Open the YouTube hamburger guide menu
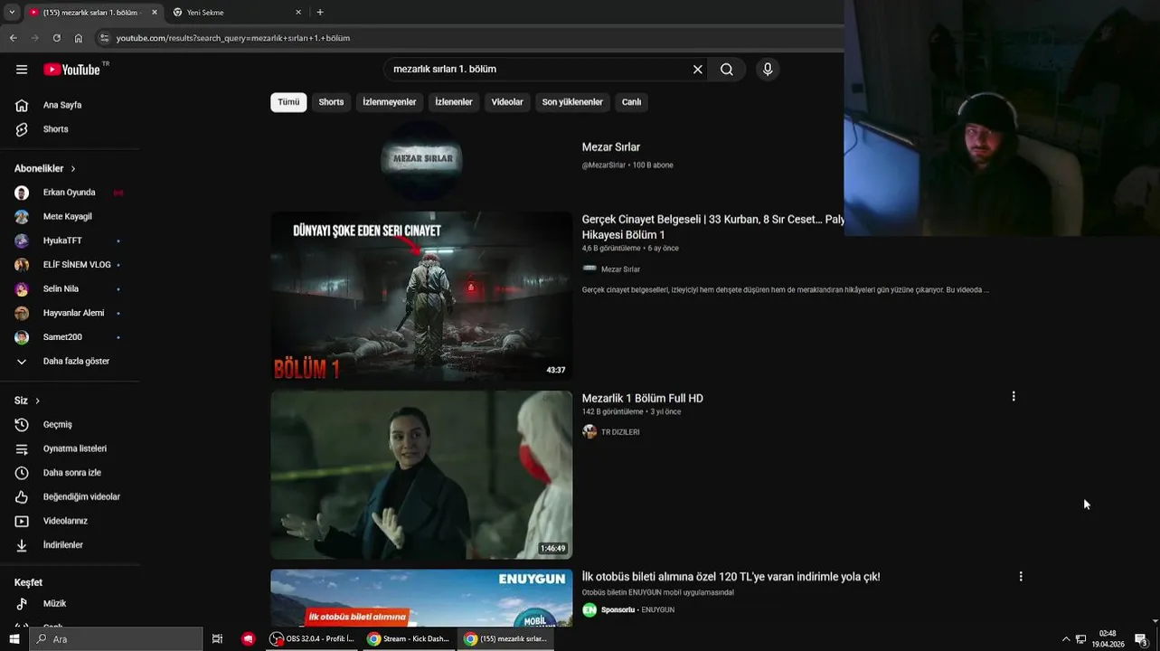 point(22,70)
